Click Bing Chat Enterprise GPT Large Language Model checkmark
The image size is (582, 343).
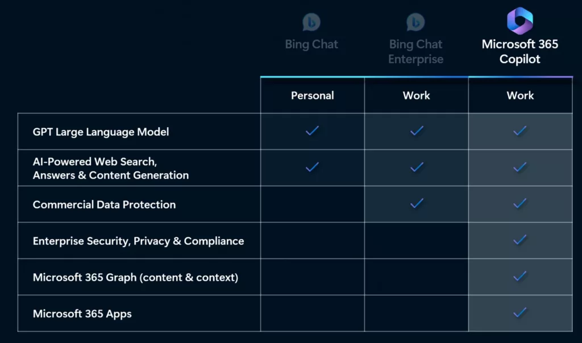417,131
